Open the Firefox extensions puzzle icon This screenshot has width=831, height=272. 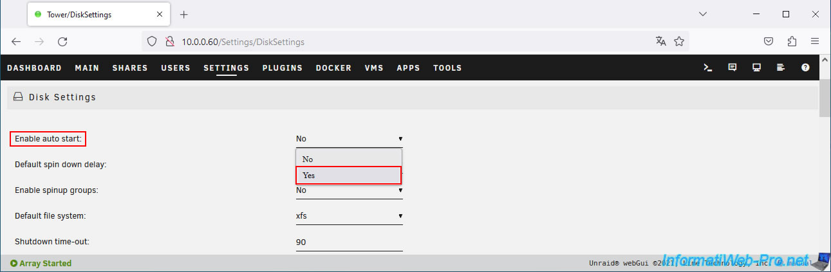[x=792, y=41]
